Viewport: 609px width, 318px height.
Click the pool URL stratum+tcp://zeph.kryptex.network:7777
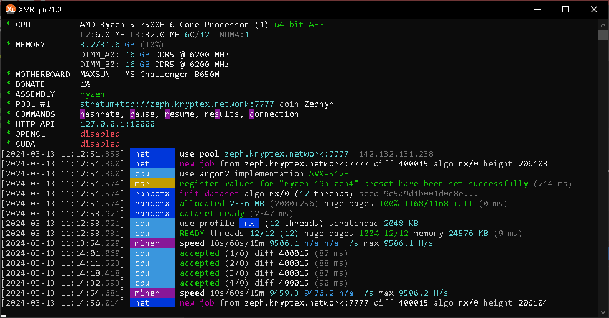tap(177, 104)
